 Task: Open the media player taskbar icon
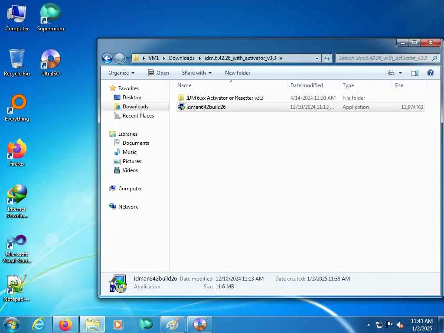pyautogui.click(x=118, y=324)
